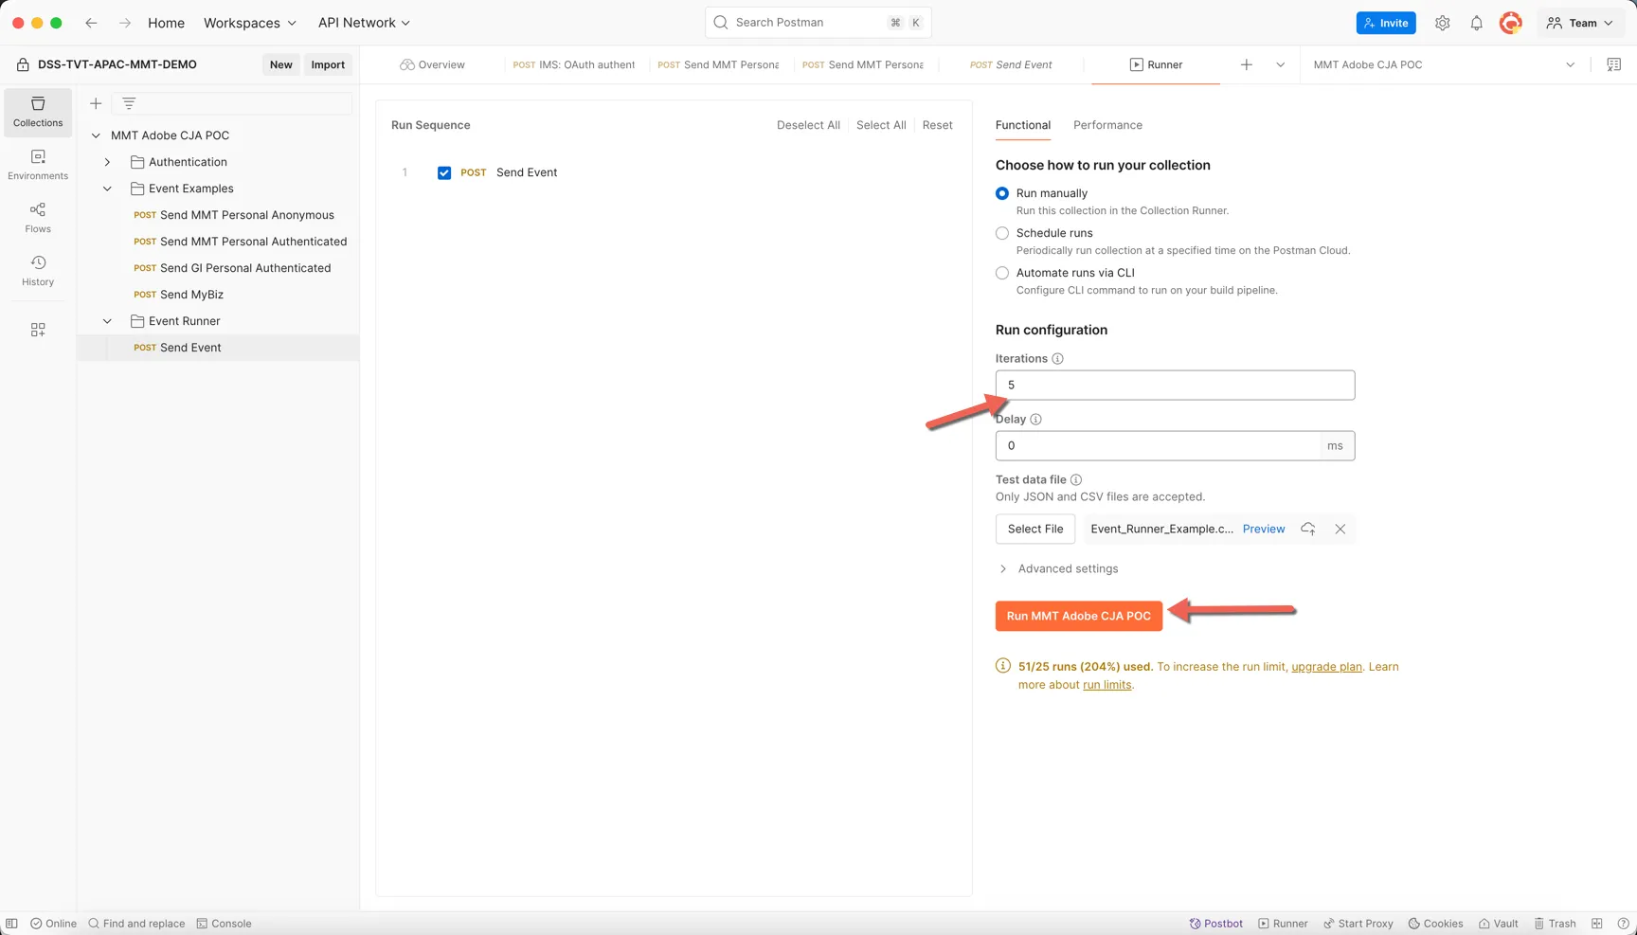This screenshot has height=935, width=1637.
Task: Open the Overview tab
Action: point(432,64)
